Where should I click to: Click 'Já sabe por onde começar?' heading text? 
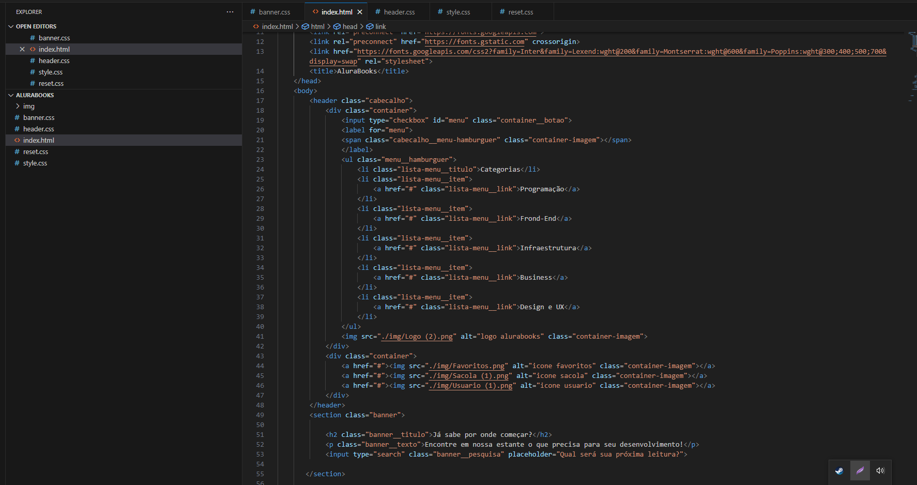[x=482, y=434]
